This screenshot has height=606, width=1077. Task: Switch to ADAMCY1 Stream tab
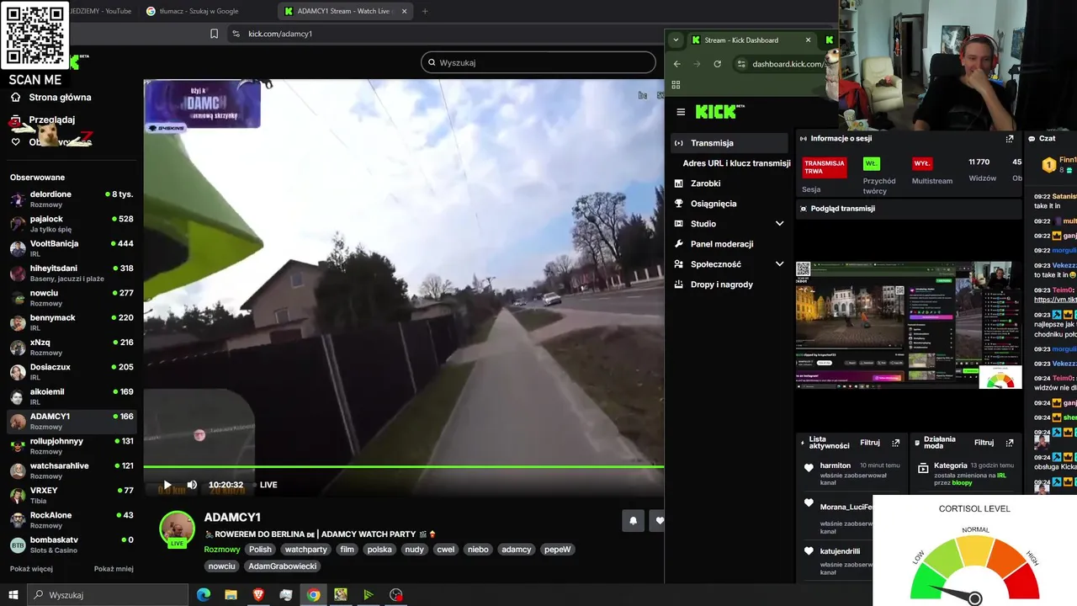(345, 11)
